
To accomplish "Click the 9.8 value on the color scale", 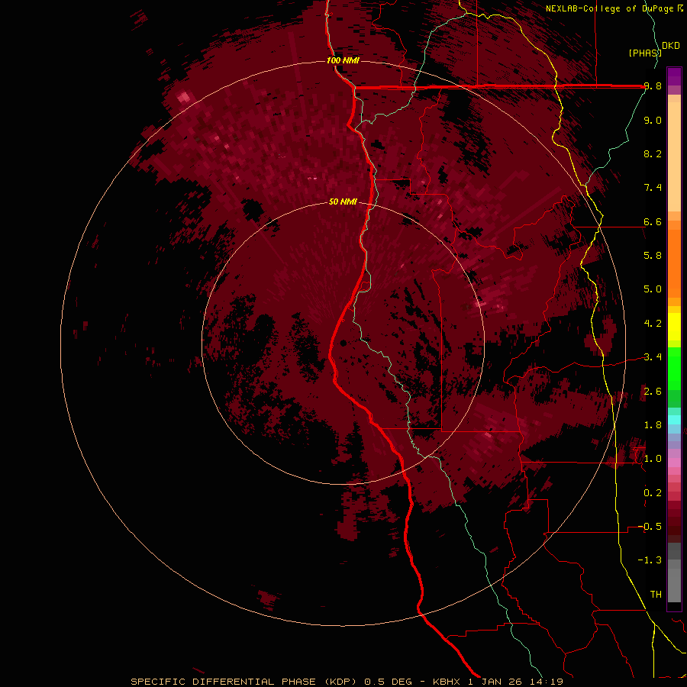I will click(653, 86).
